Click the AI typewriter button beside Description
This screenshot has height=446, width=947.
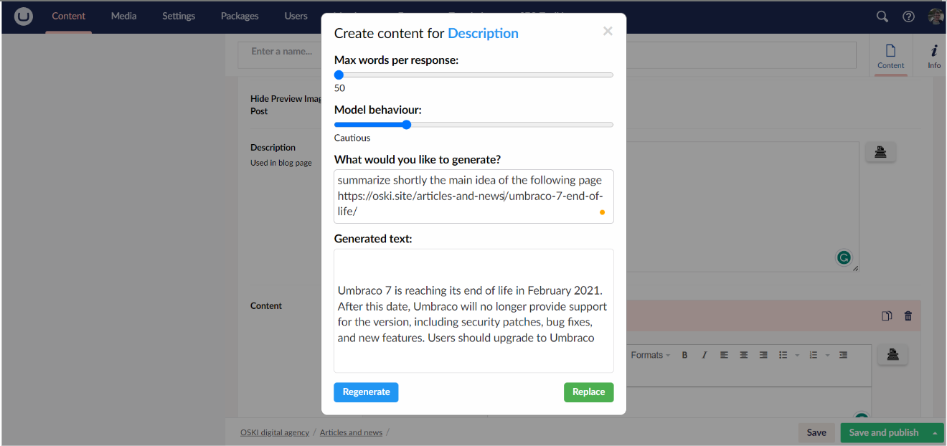880,152
